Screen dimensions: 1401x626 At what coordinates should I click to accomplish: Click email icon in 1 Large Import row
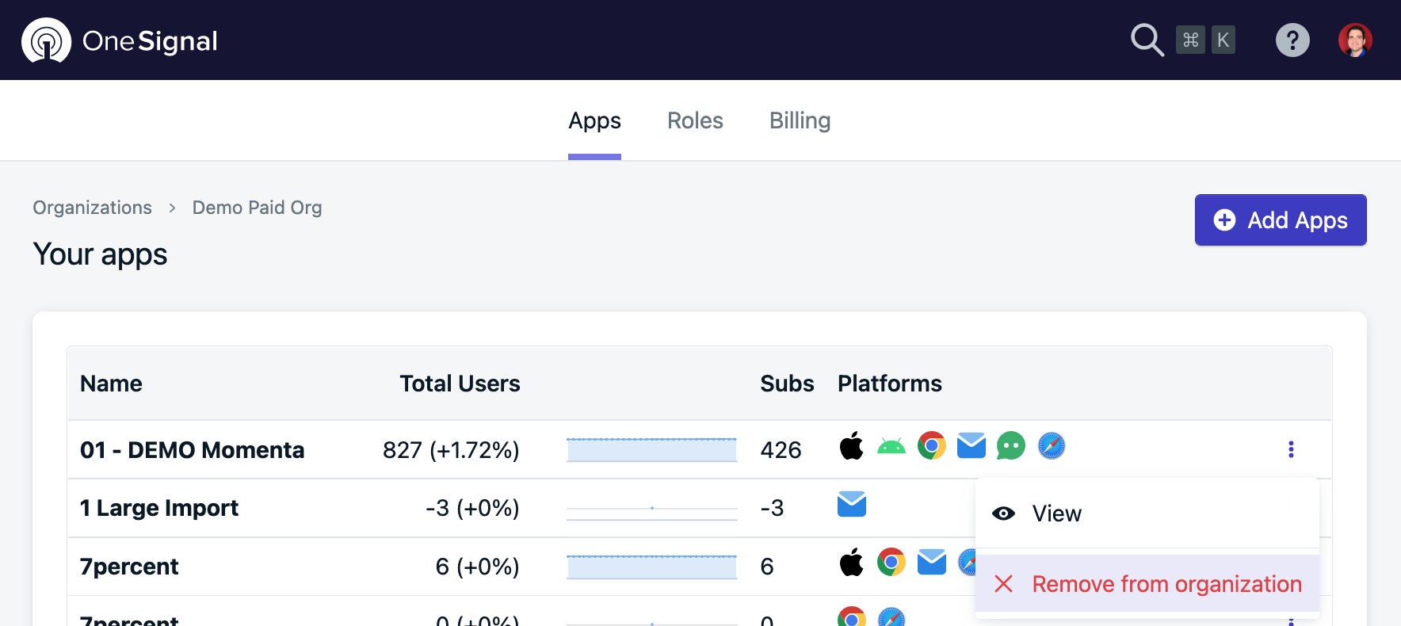click(852, 504)
